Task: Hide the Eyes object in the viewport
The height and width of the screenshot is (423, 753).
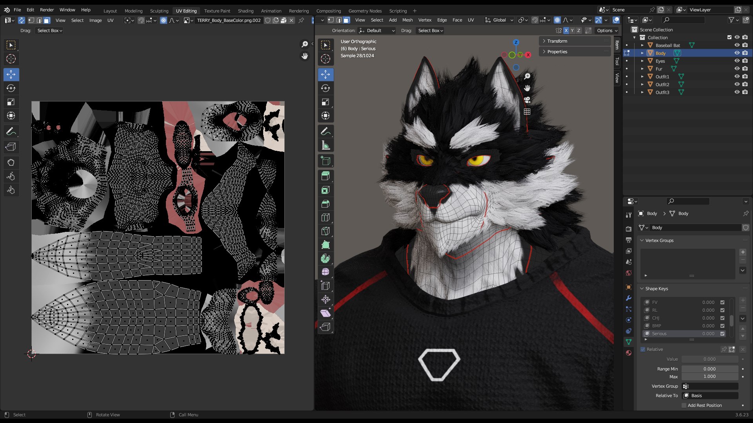Action: coord(737,61)
